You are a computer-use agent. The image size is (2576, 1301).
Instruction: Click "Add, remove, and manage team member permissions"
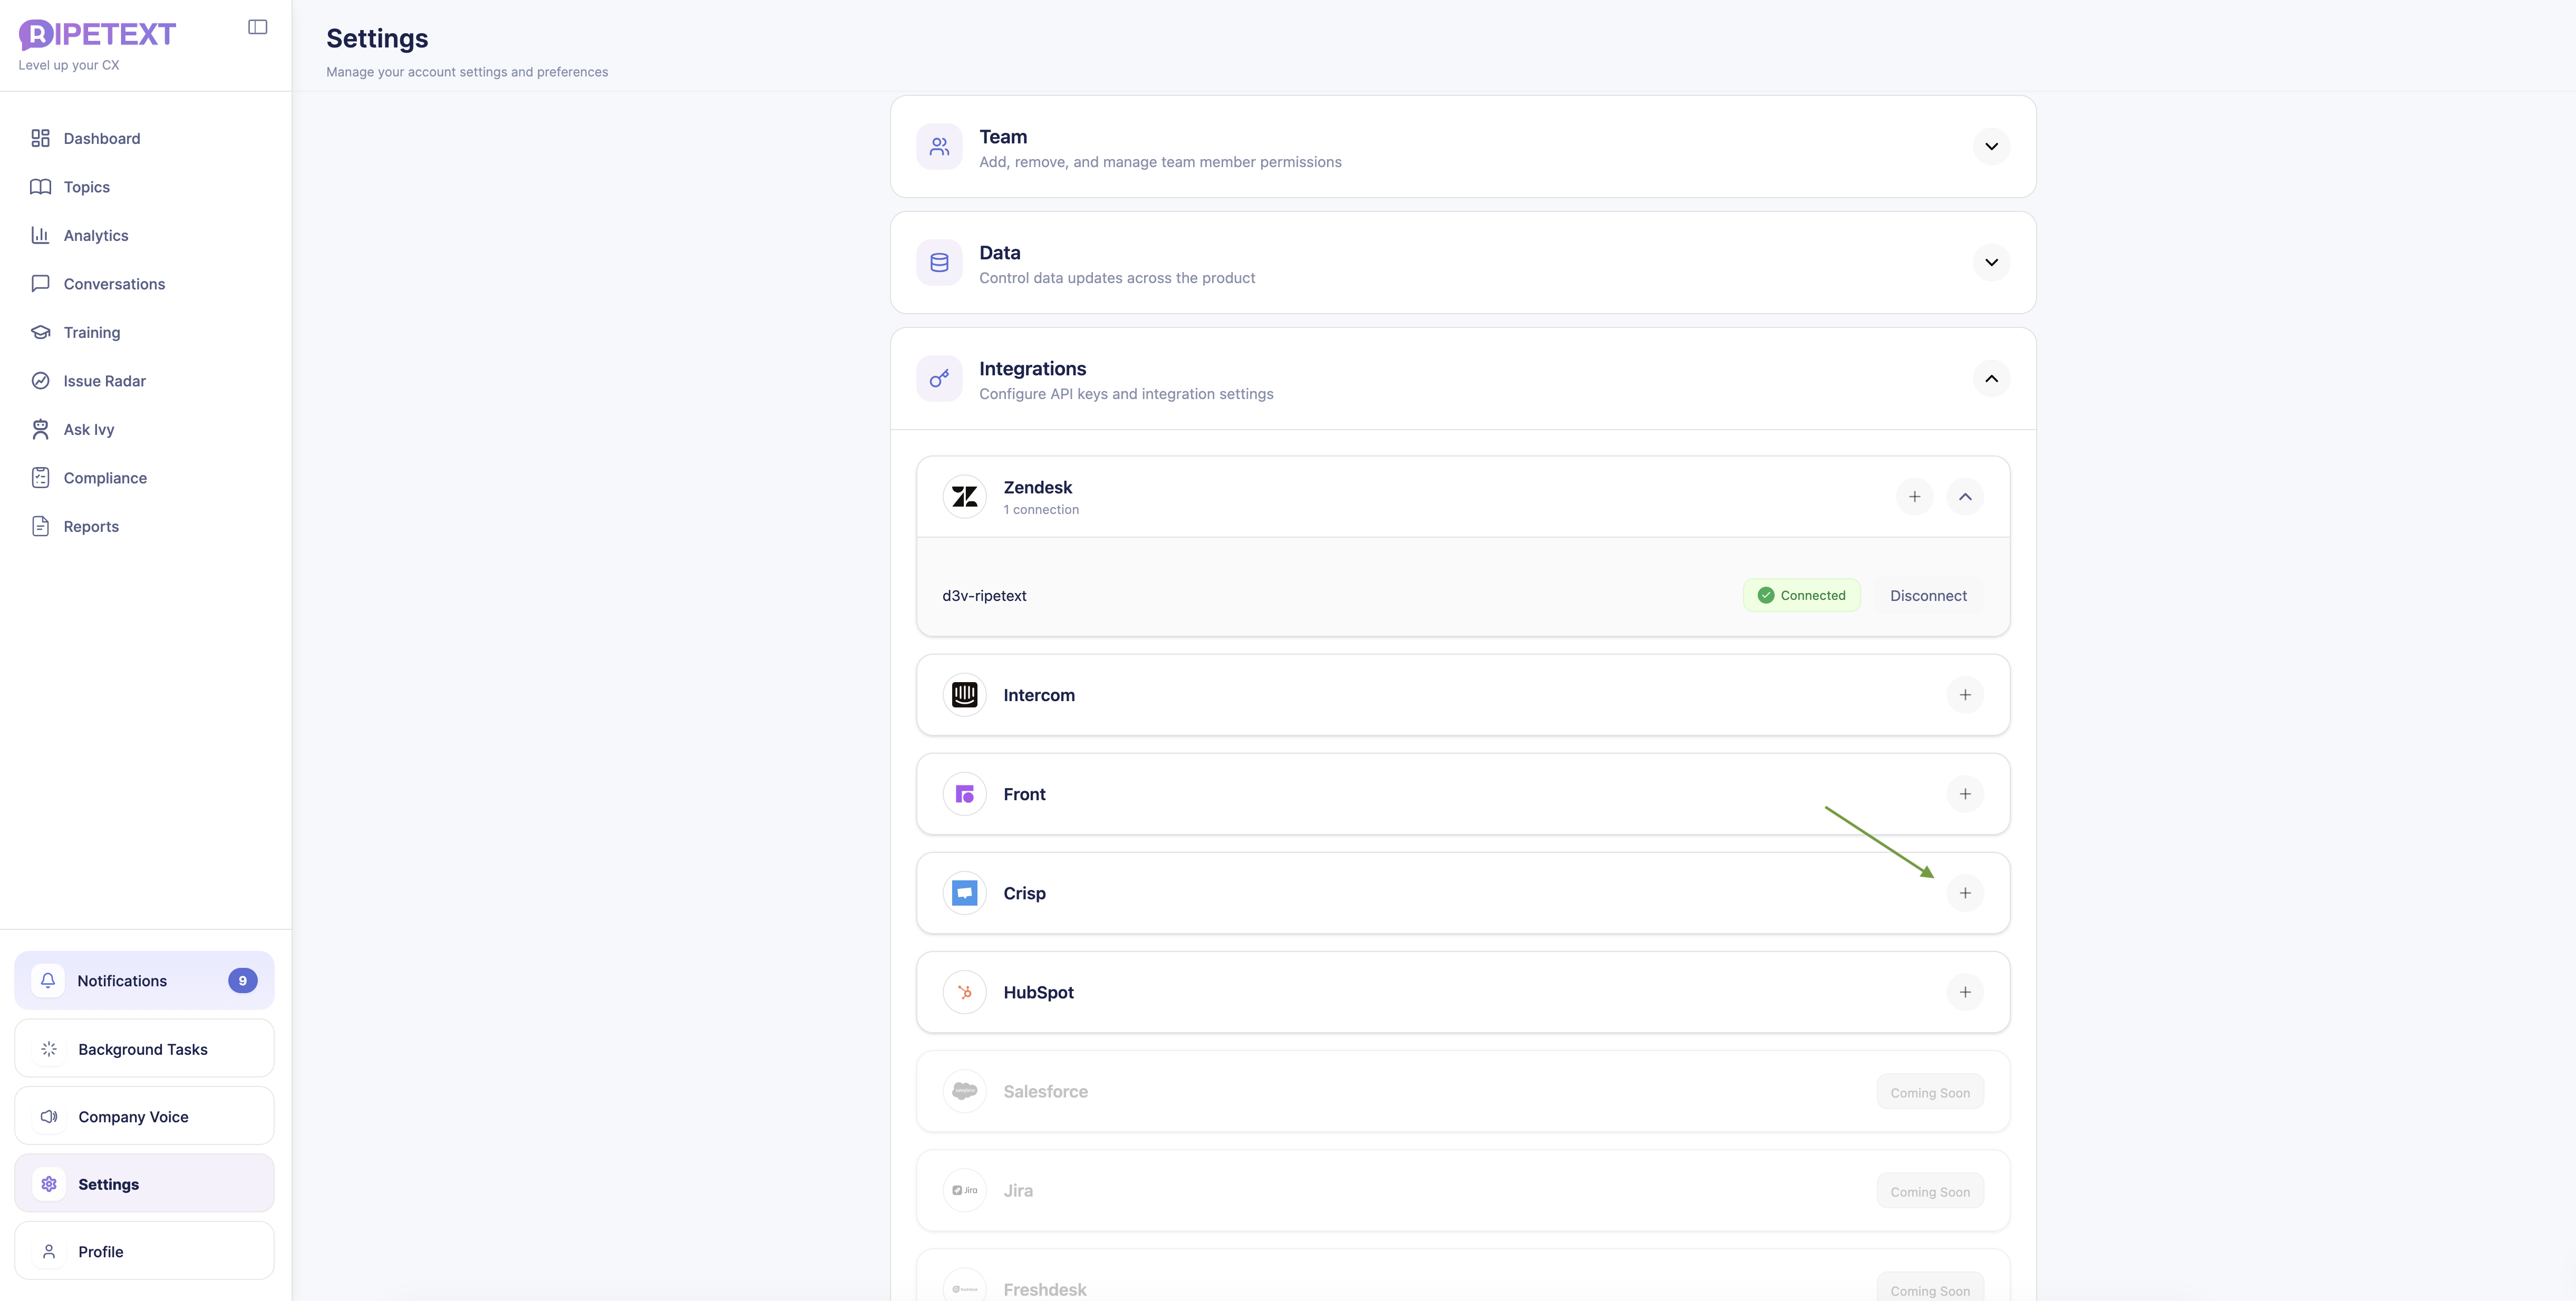(x=1160, y=162)
